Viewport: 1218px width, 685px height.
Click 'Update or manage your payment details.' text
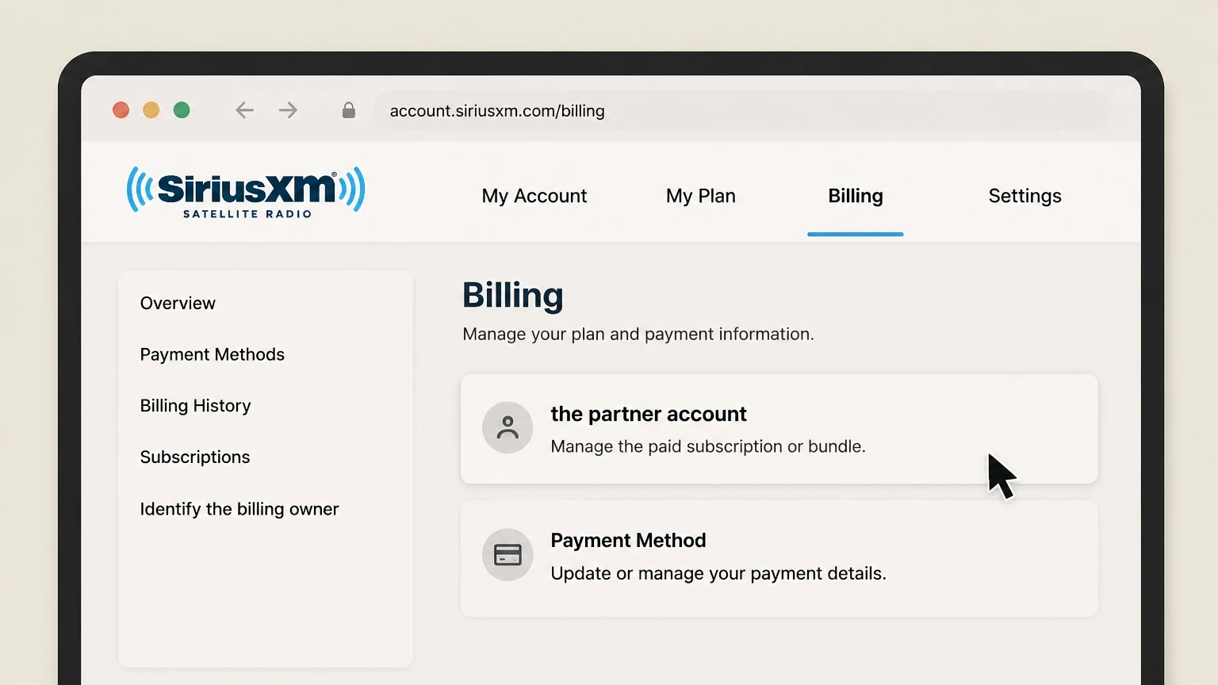(x=718, y=573)
